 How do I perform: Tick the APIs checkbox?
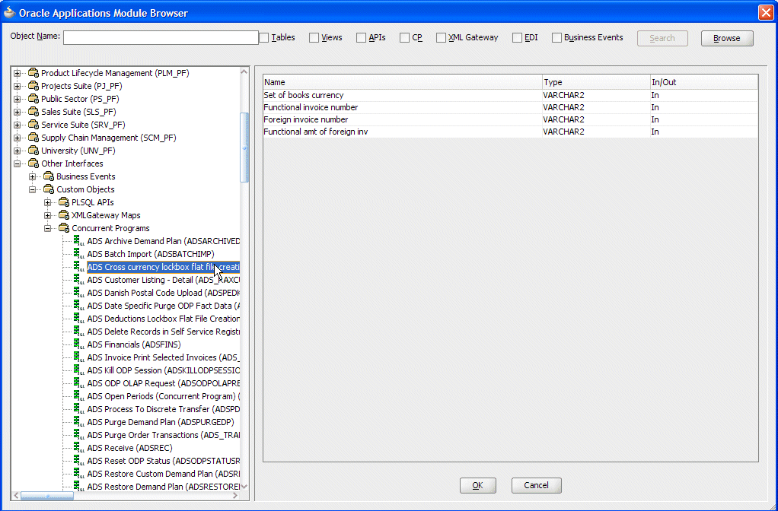pyautogui.click(x=361, y=38)
